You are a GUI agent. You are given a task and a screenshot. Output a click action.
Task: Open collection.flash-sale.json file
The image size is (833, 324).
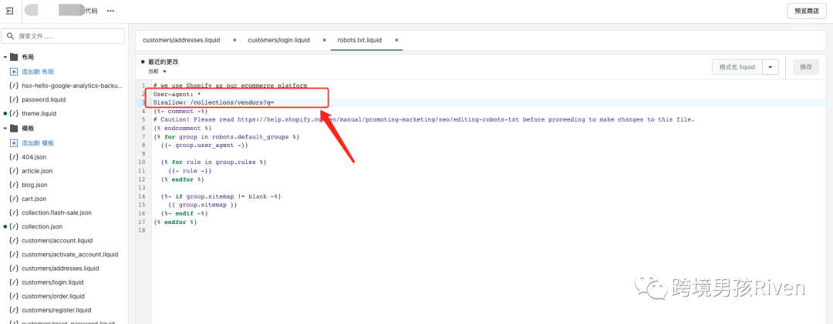pyautogui.click(x=56, y=212)
